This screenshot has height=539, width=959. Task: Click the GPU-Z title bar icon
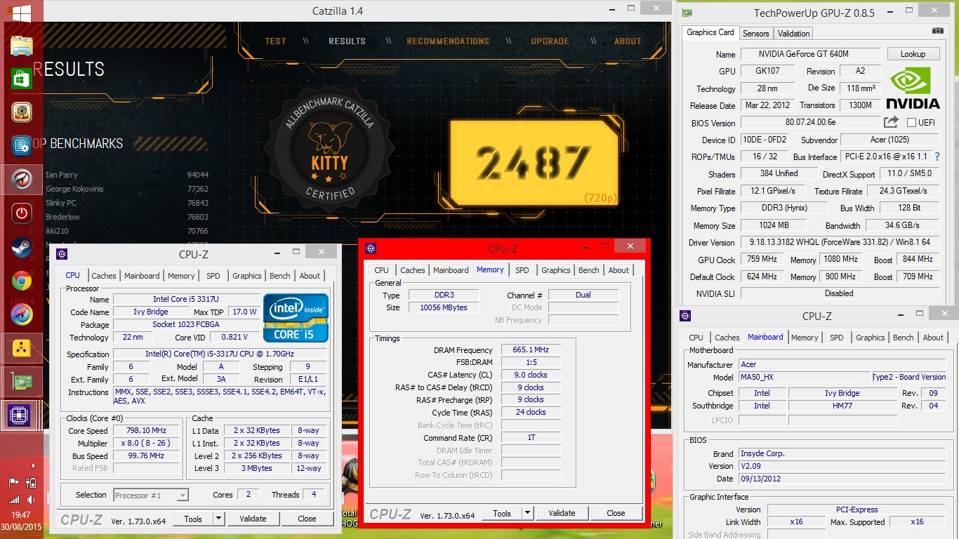687,13
